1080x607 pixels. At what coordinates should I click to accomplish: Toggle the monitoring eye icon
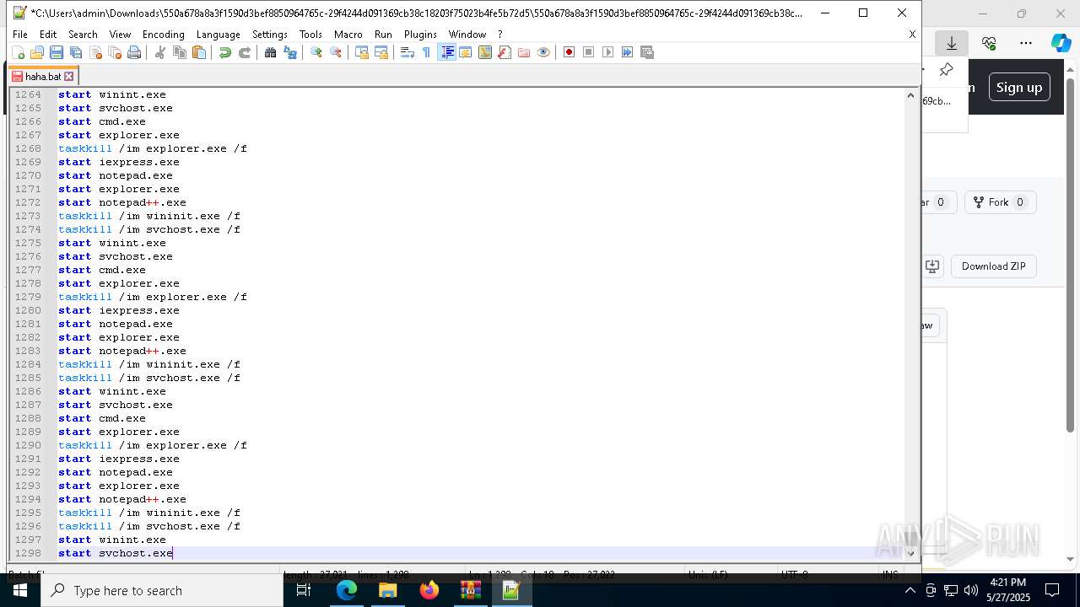coord(543,52)
